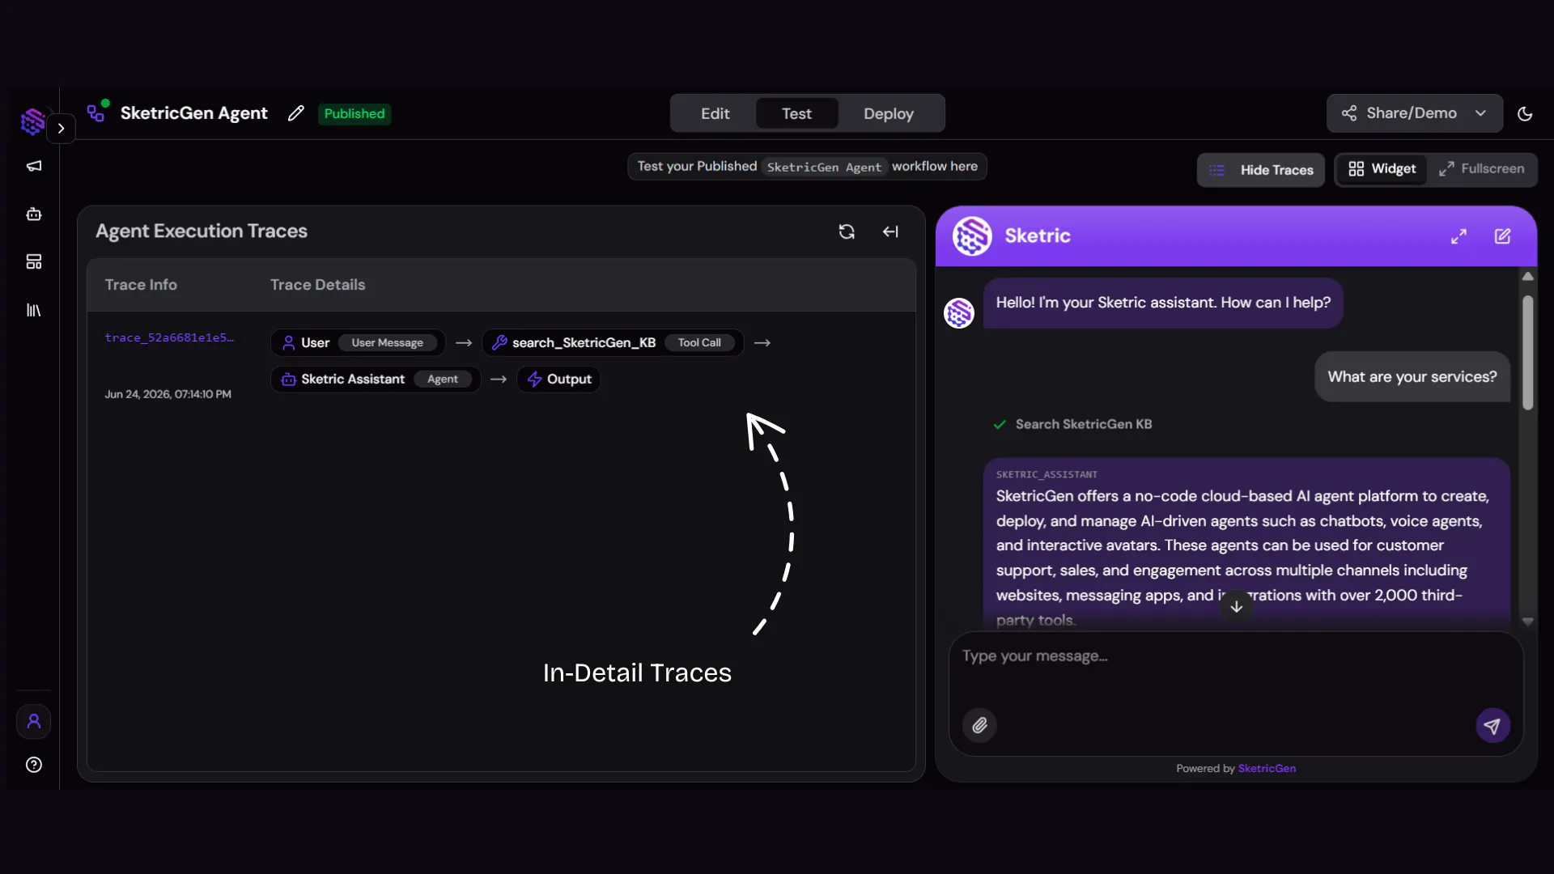Click the chat scrollbar thumb

coord(1527,353)
